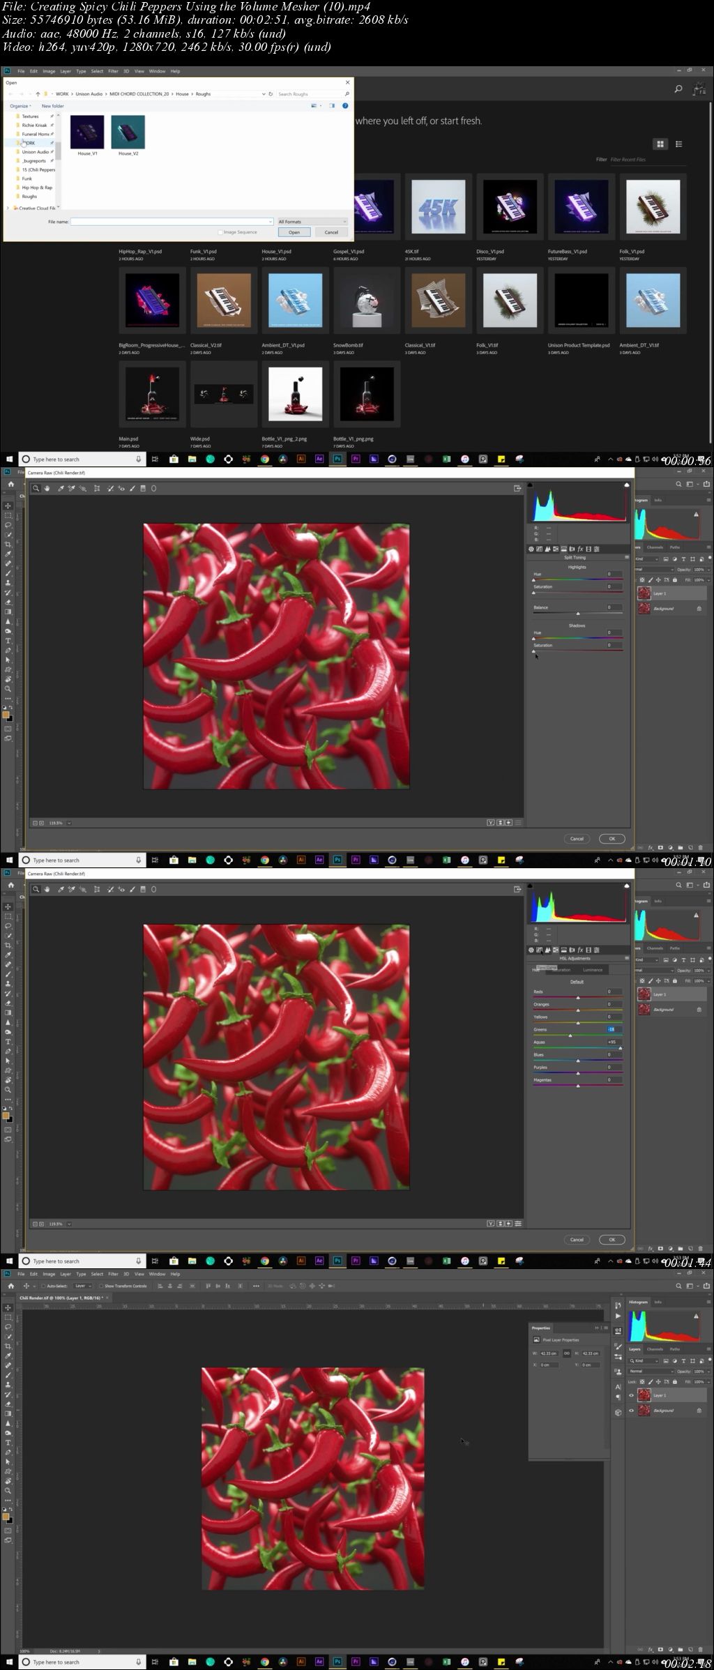Open Info tab next to Histogram beside Properties panel
The image size is (714, 1670).
658,1302
